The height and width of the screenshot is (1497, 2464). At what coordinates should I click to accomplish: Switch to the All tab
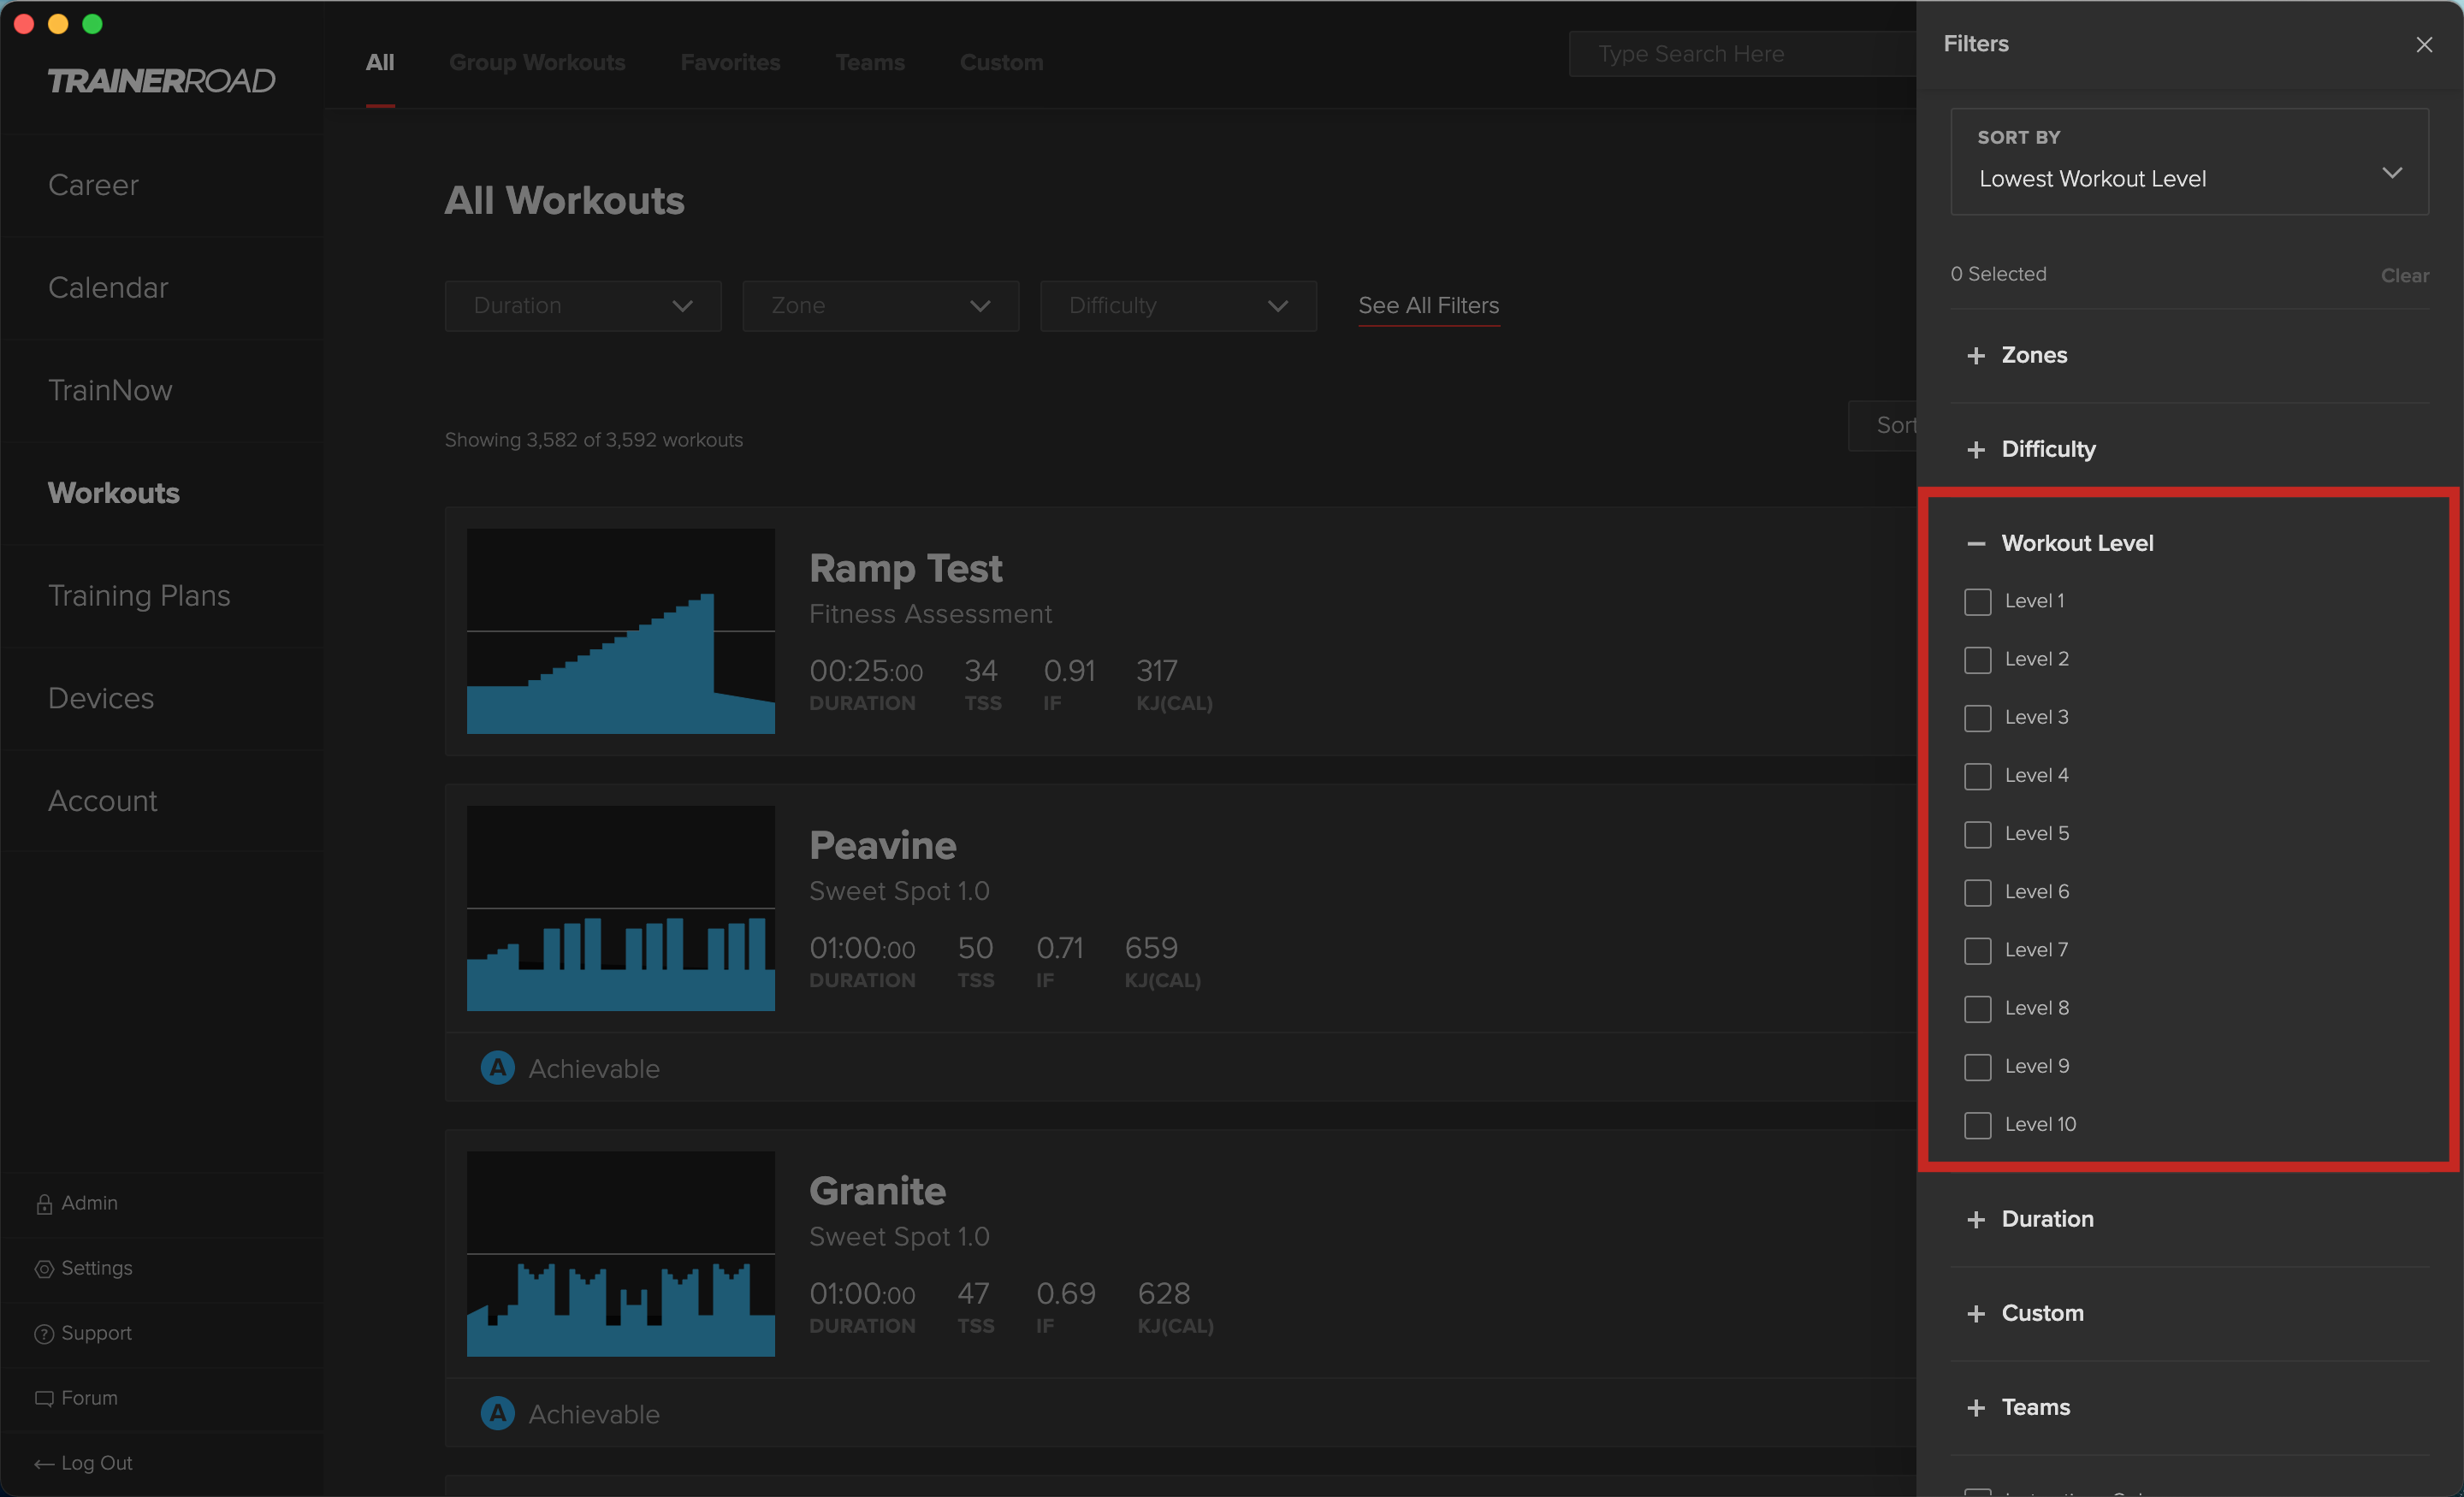(x=380, y=62)
